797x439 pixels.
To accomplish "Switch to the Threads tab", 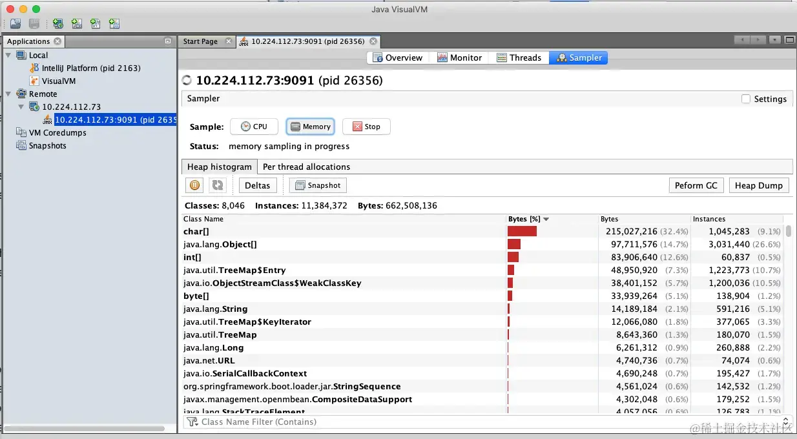I will point(519,57).
